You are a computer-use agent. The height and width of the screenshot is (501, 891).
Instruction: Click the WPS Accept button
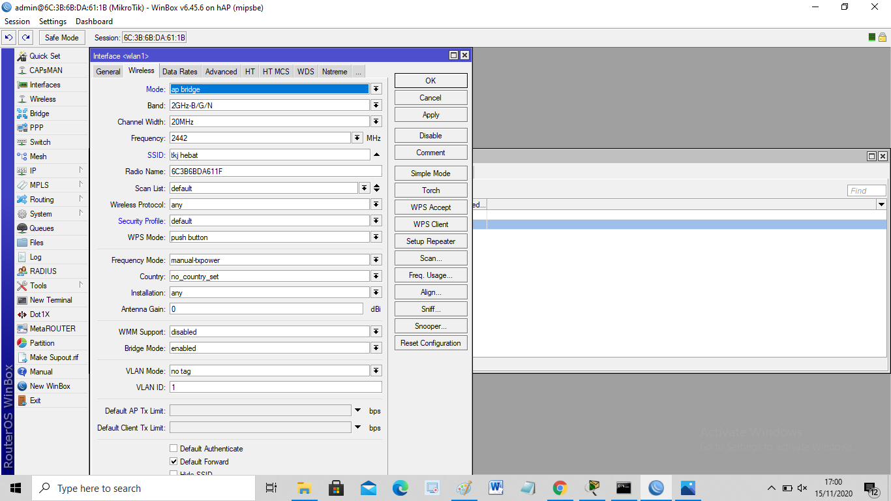click(430, 207)
